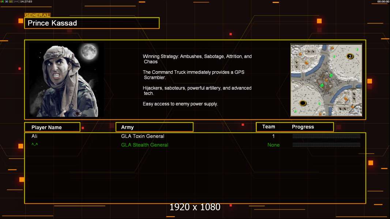The width and height of the screenshot is (390, 219).
Task: Click the Hijackers, saboteurs description text
Action: tap(197, 91)
